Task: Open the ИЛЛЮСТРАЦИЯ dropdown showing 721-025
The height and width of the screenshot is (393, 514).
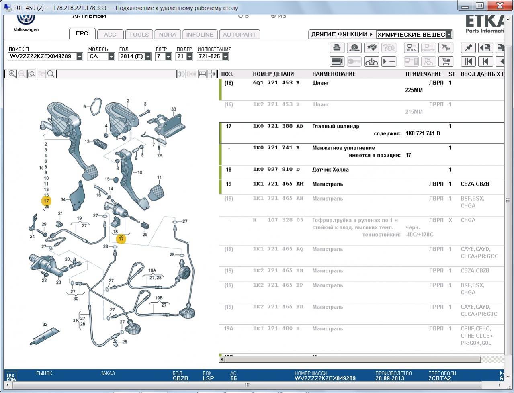Action: click(225, 57)
